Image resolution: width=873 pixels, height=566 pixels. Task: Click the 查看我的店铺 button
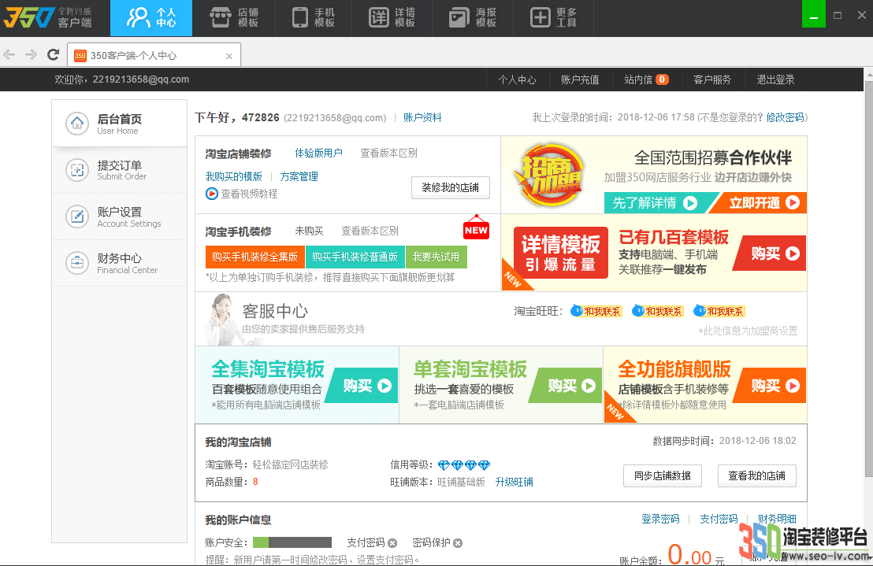point(756,475)
